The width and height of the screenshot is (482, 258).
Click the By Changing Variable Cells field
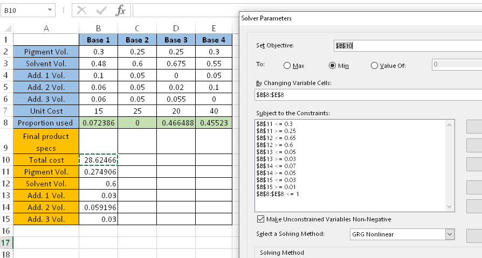tap(367, 94)
